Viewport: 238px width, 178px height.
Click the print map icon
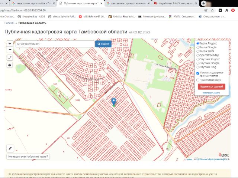(10, 65)
